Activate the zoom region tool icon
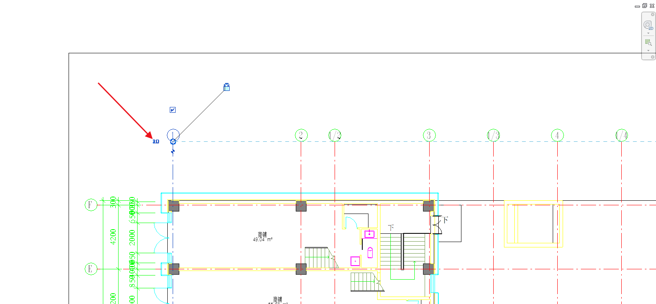Image resolution: width=656 pixels, height=304 pixels. click(648, 43)
